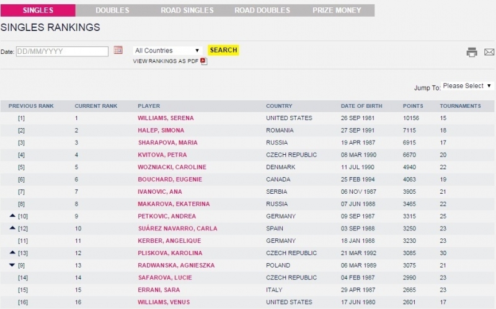Click the 6915 points value
The height and width of the screenshot is (309, 496).
409,143
